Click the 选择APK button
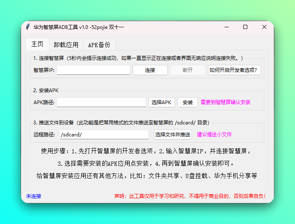Image resolution: width=295 pixels, height=224 pixels. 162,102
